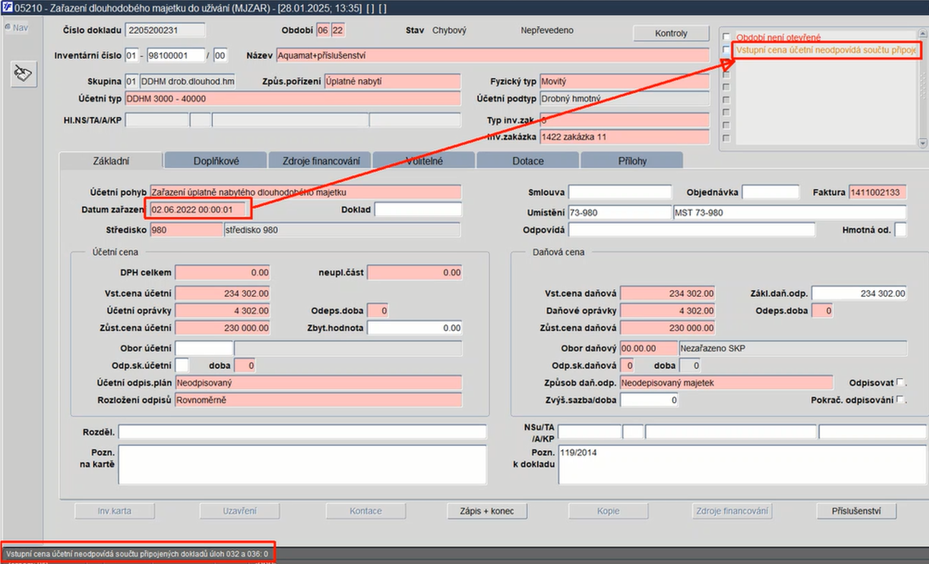Click the Pozn. na kartě text area
Viewport: 929px width, 564px height.
pyautogui.click(x=302, y=464)
